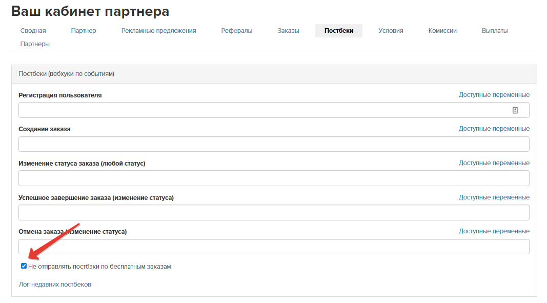This screenshot has width=547, height=303.
Task: Go to the Партнеры tab
Action: pos(35,44)
